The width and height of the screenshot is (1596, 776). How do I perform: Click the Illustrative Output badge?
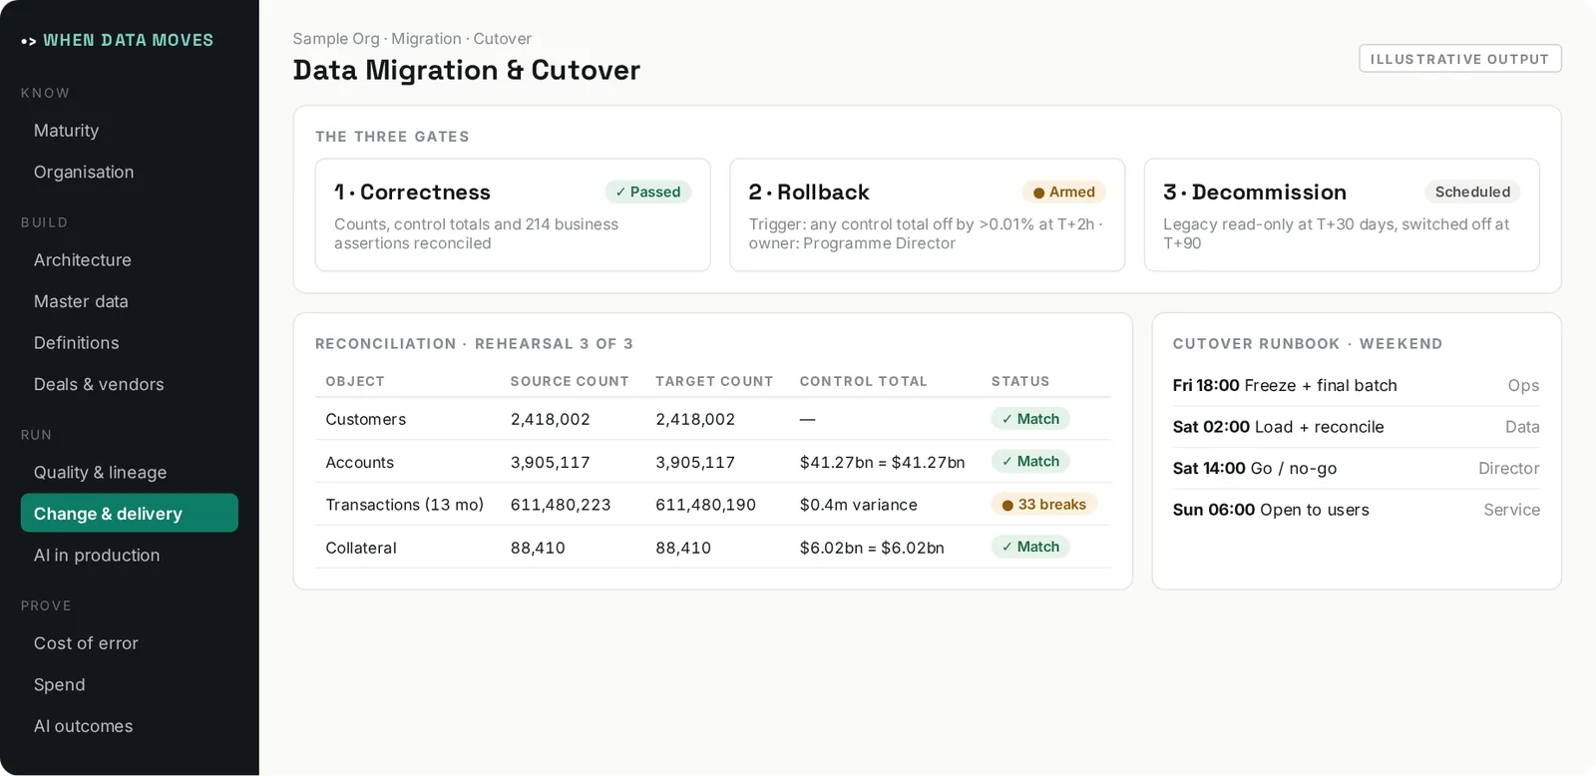point(1459,59)
